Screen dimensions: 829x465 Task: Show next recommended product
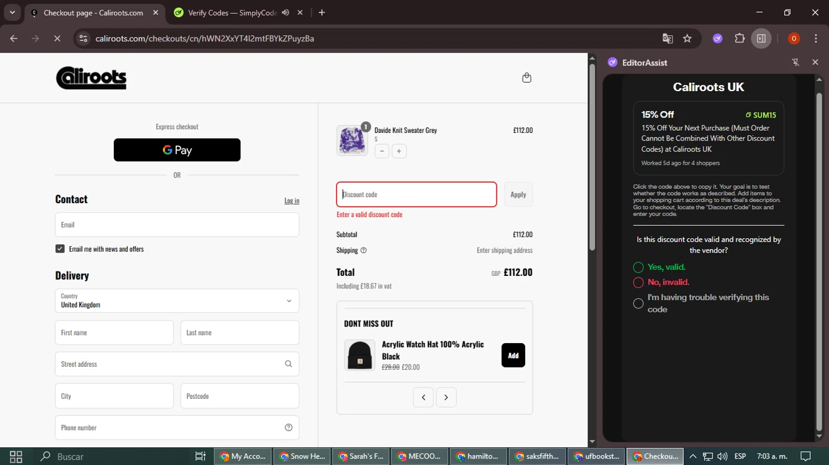pos(446,397)
